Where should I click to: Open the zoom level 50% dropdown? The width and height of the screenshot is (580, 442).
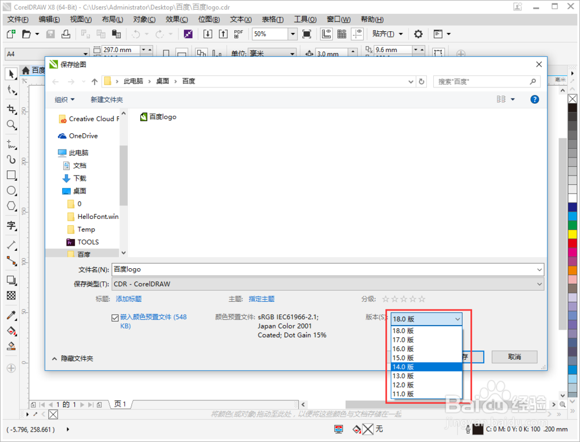(293, 34)
